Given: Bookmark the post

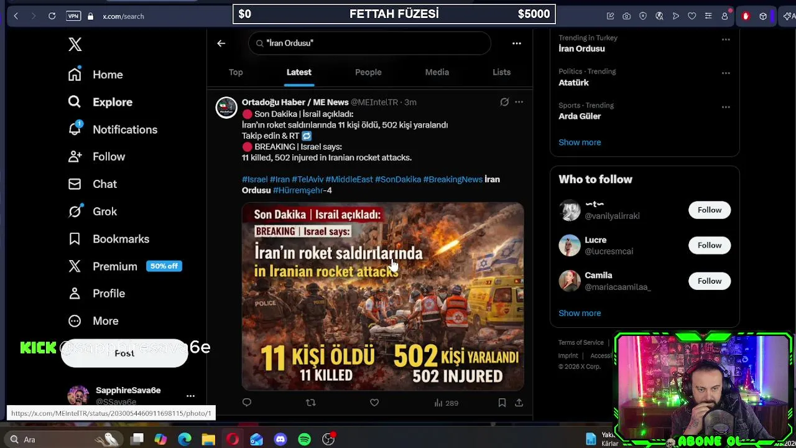Looking at the screenshot, I should [x=502, y=403].
